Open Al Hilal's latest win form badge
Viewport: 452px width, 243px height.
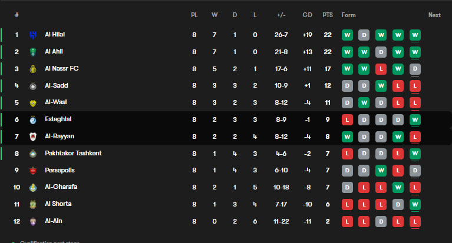[x=415, y=35]
